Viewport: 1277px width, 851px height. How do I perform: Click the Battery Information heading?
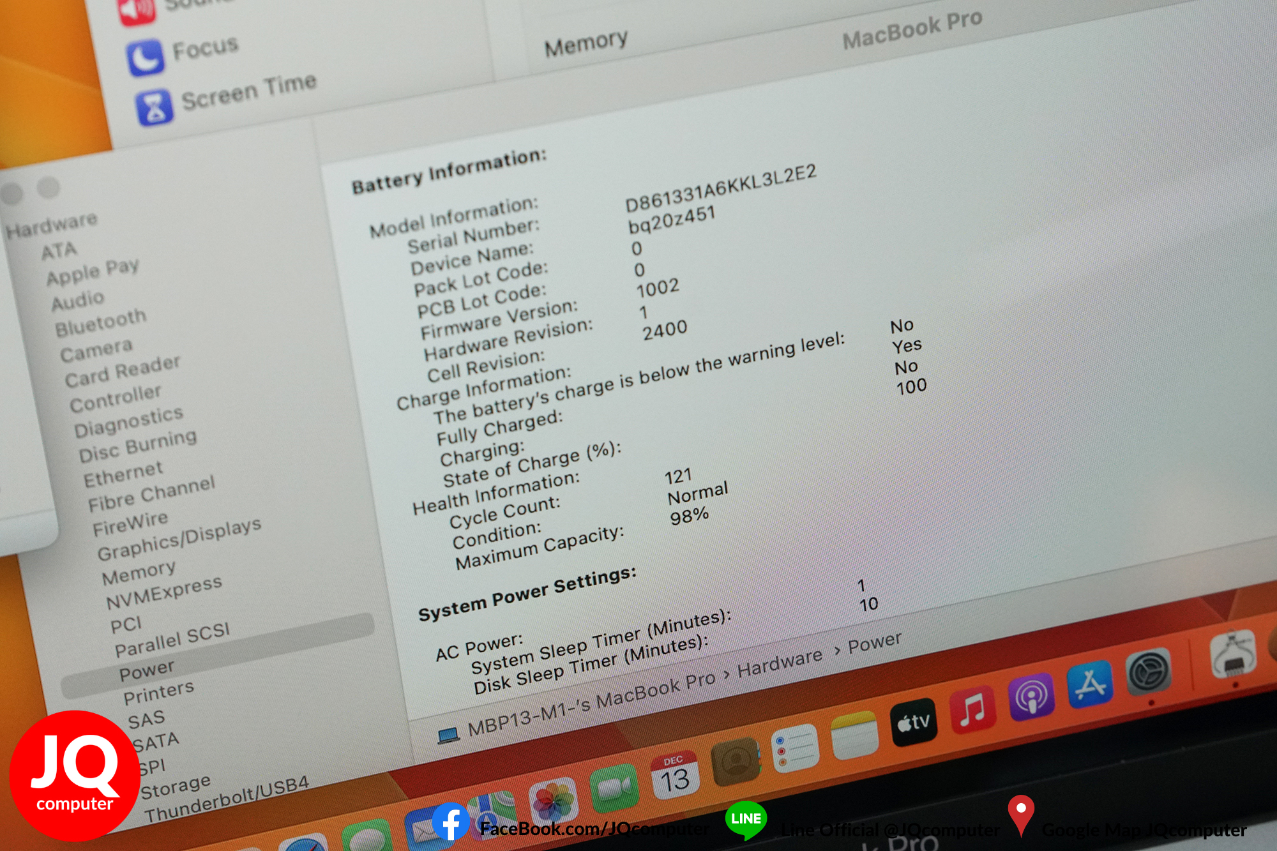(x=449, y=170)
